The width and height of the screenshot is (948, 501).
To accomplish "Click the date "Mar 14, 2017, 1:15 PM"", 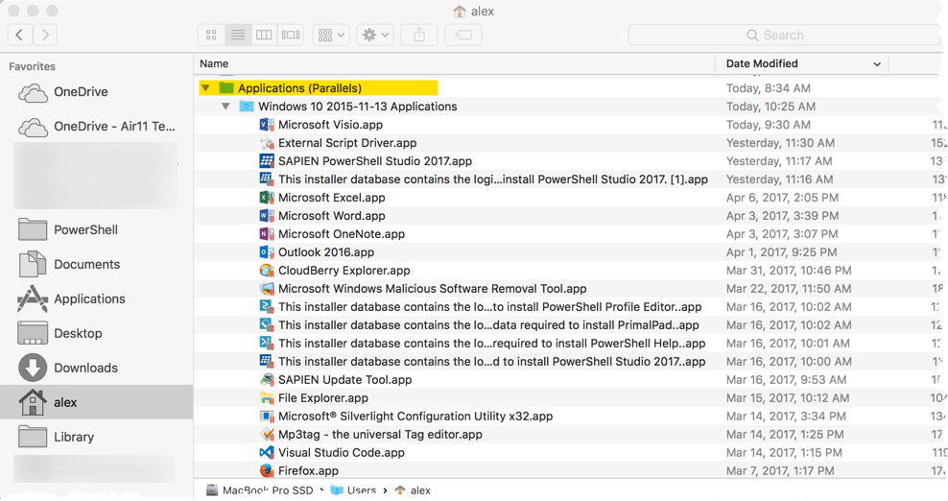I will [x=784, y=453].
